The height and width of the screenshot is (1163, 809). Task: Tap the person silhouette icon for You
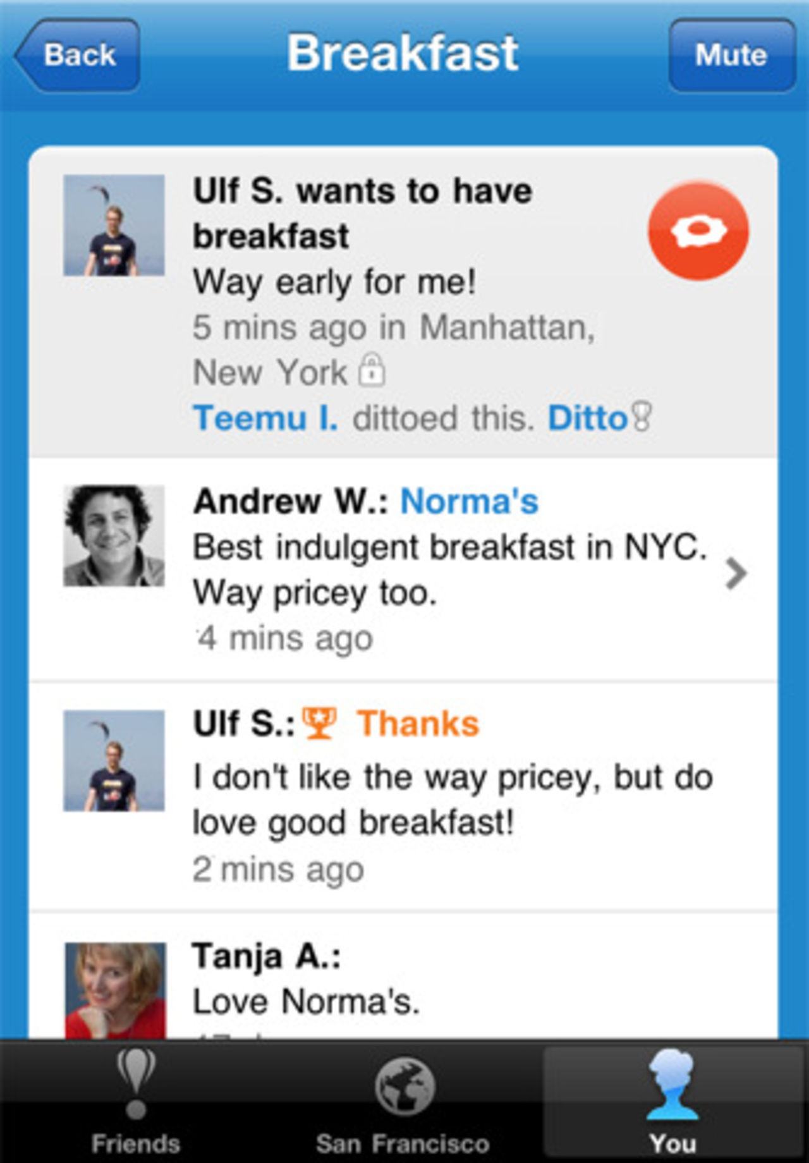(x=673, y=1085)
